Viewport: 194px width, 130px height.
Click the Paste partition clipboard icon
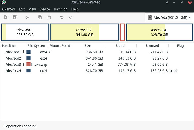[x=49, y=17]
